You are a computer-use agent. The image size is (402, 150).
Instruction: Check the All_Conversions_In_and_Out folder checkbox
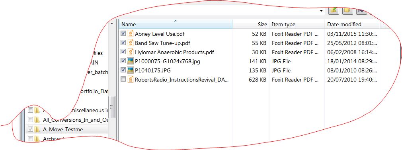pyautogui.click(x=30, y=120)
